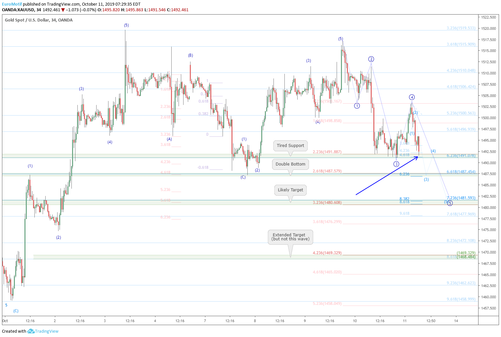Image resolution: width=501 pixels, height=337 pixels.
Task: Click the (A) wave label
Action: pyautogui.click(x=169, y=139)
